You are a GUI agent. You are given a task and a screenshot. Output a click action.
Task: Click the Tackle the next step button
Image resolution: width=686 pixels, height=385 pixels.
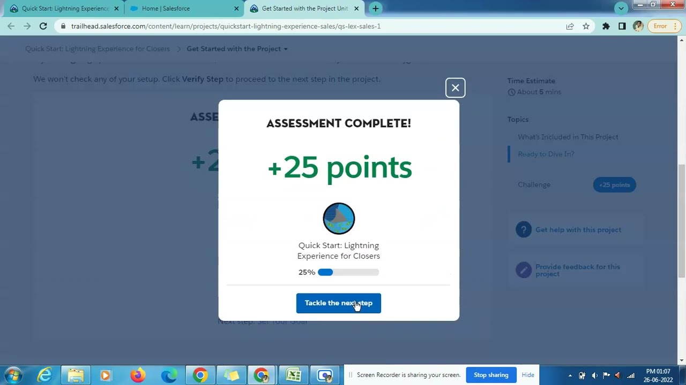pos(338,303)
